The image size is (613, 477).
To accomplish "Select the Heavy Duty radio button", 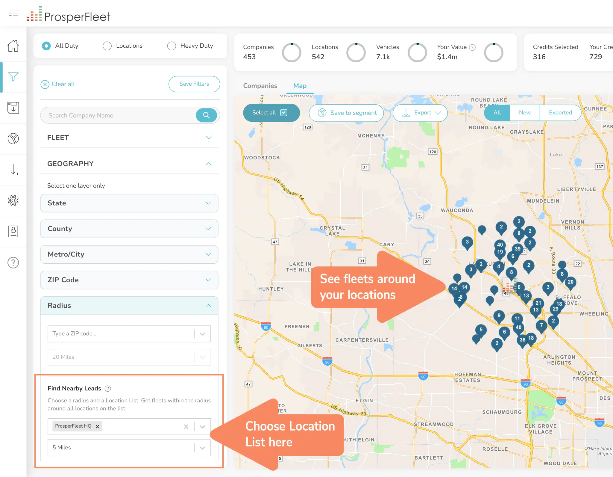I will pos(172,46).
